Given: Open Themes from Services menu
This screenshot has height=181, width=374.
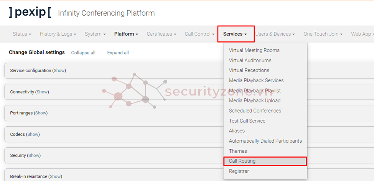Looking at the screenshot, I should tap(238, 151).
